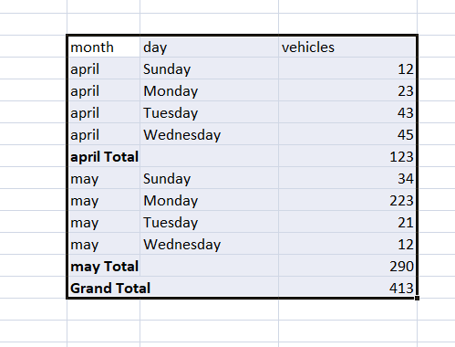
Task: Click the april Tuesday cell
Action: tap(209, 112)
